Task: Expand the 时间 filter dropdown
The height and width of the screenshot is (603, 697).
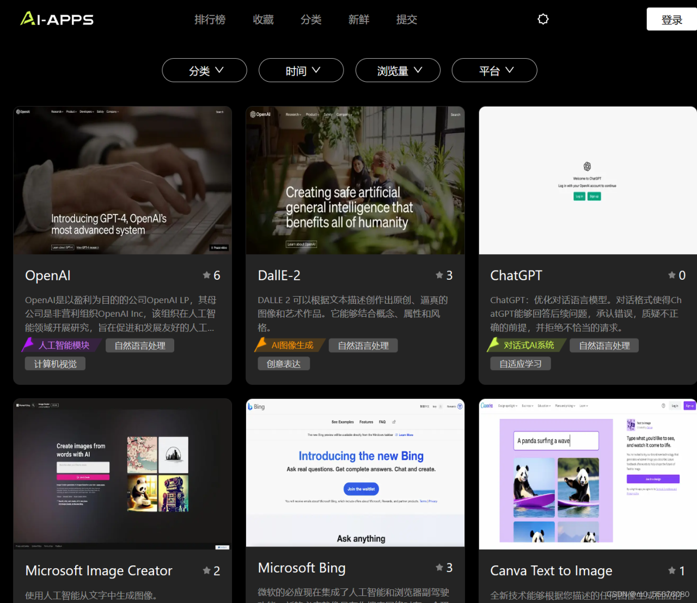Action: (301, 70)
